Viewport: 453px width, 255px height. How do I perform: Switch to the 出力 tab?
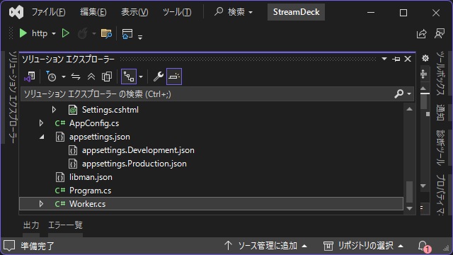tap(31, 225)
